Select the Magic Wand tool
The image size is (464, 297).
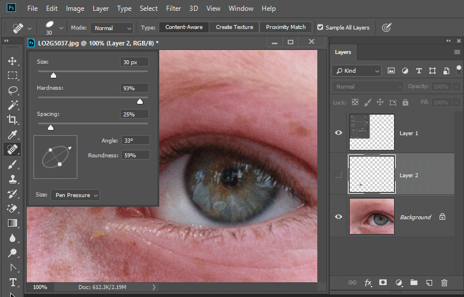[x=13, y=105]
